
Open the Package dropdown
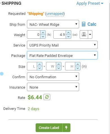point(62,55)
